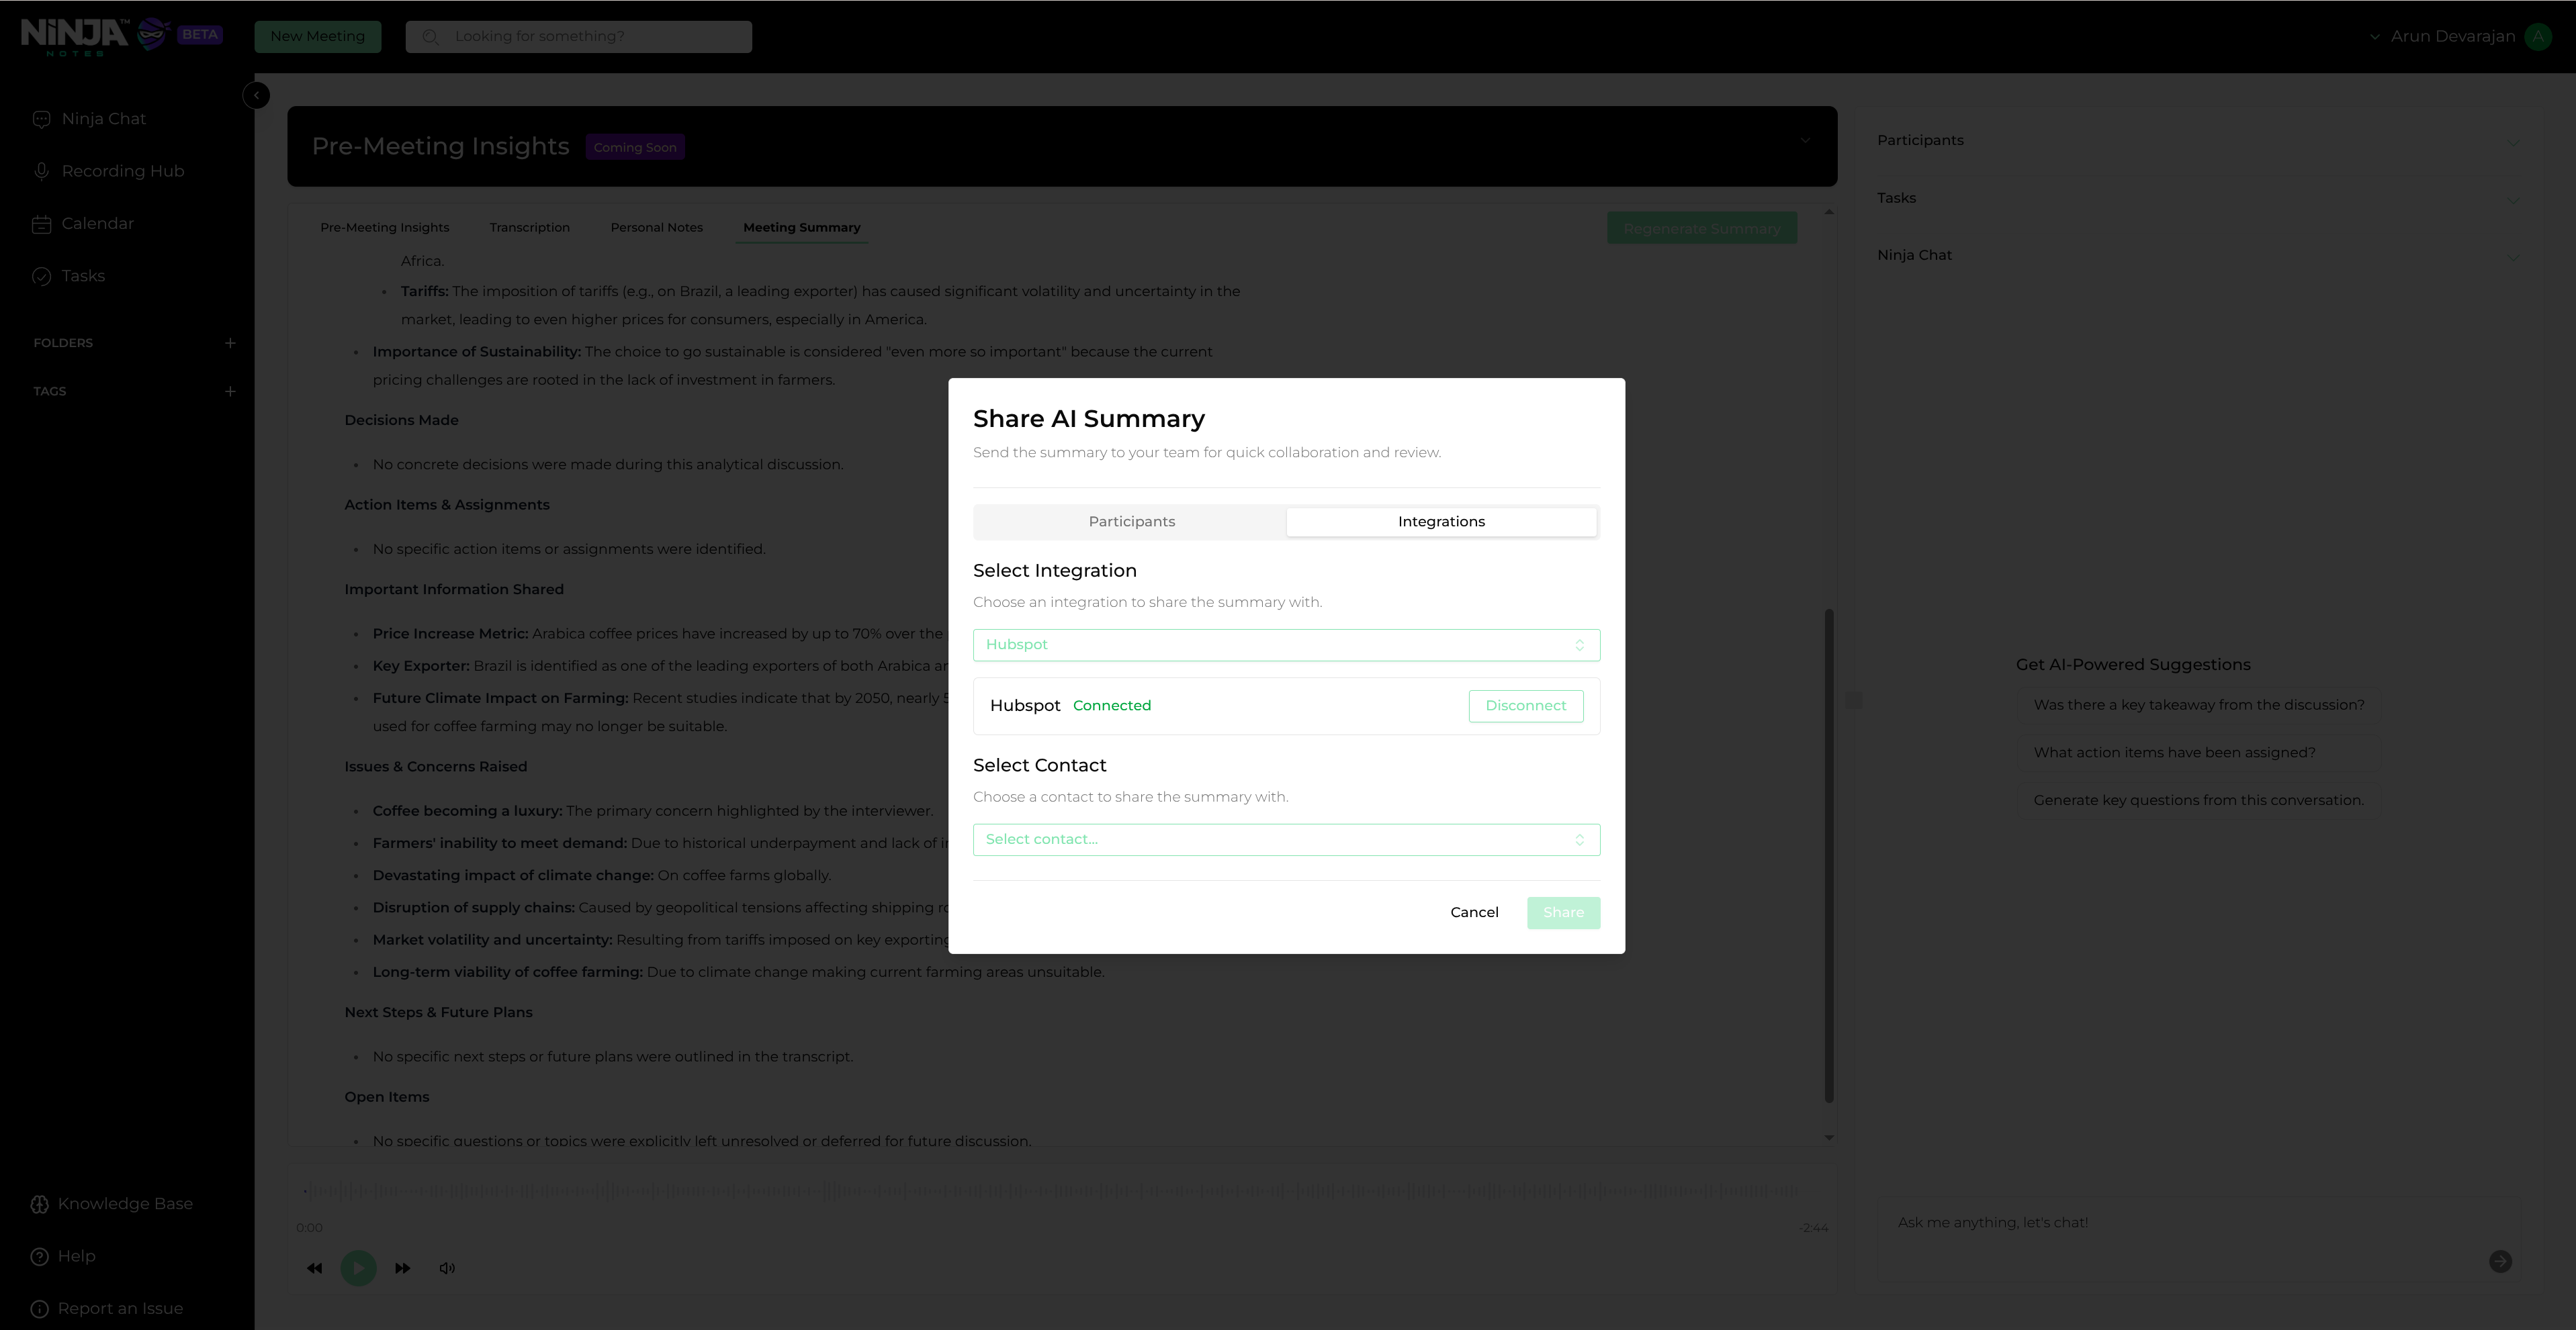Select the key takeaway suggestion
The width and height of the screenshot is (2576, 1330).
[2198, 706]
